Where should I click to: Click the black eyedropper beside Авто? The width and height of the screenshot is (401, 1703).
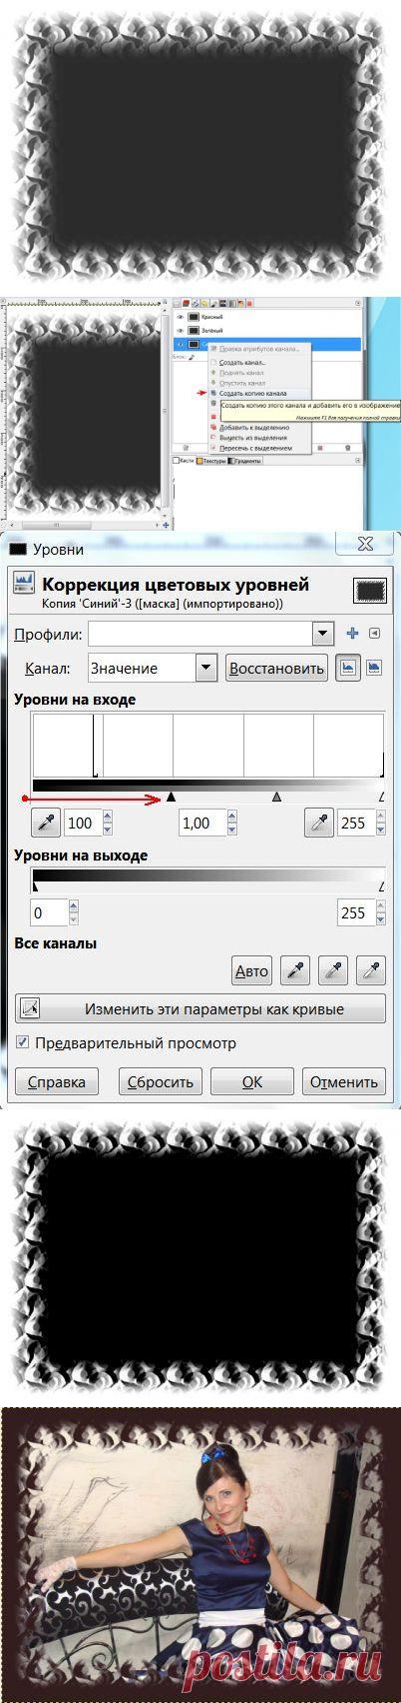click(296, 968)
